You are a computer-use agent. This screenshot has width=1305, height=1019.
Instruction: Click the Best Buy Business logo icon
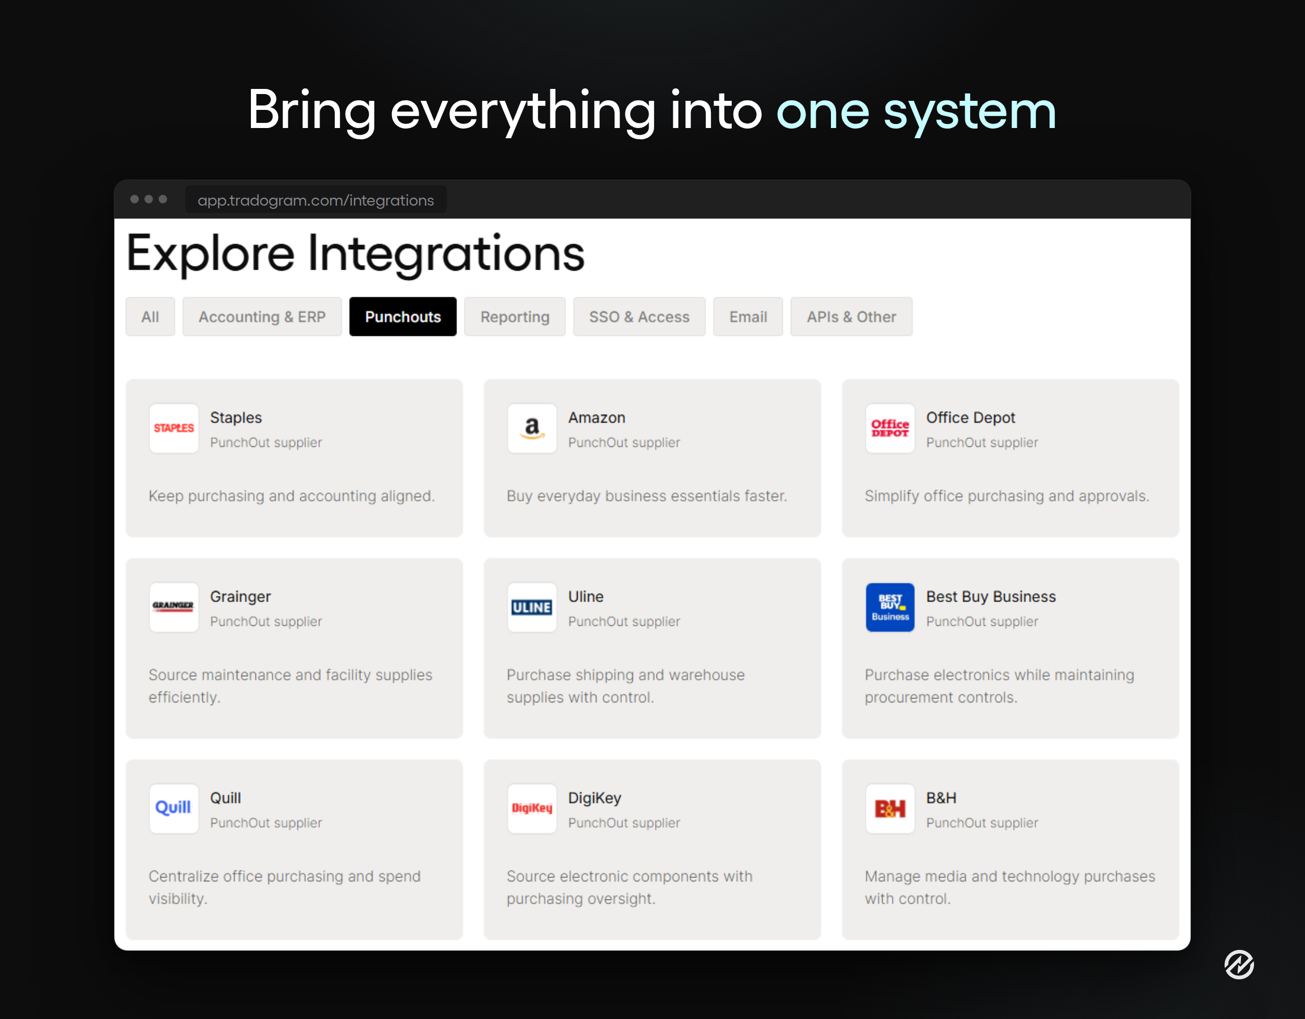pyautogui.click(x=890, y=607)
